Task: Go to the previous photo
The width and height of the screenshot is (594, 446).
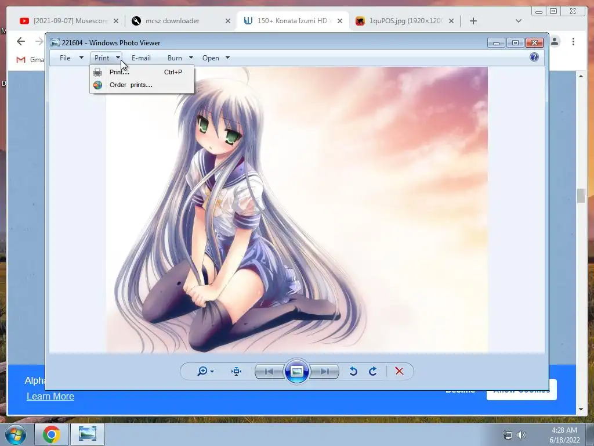Action: pos(269,371)
